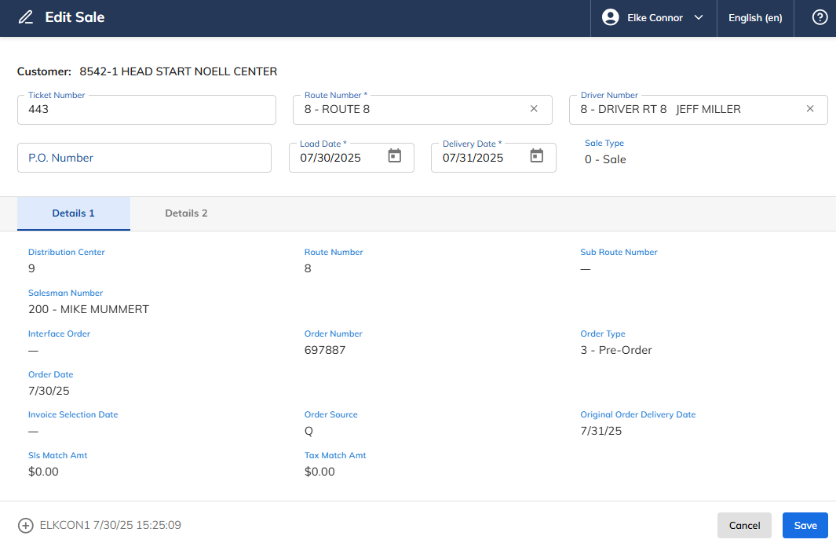Click the Sls Match Amt $0.00 value
This screenshot has height=554, width=836.
click(43, 472)
